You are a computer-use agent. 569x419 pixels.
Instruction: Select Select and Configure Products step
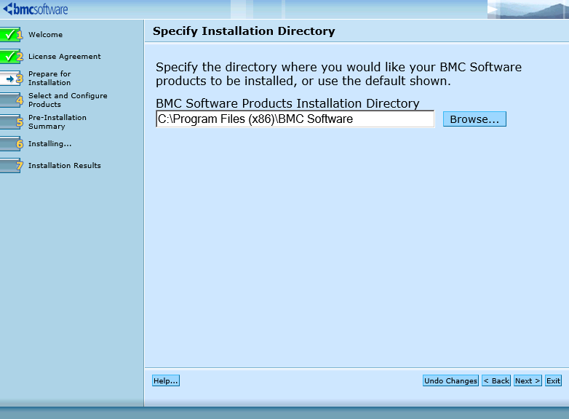(x=68, y=100)
